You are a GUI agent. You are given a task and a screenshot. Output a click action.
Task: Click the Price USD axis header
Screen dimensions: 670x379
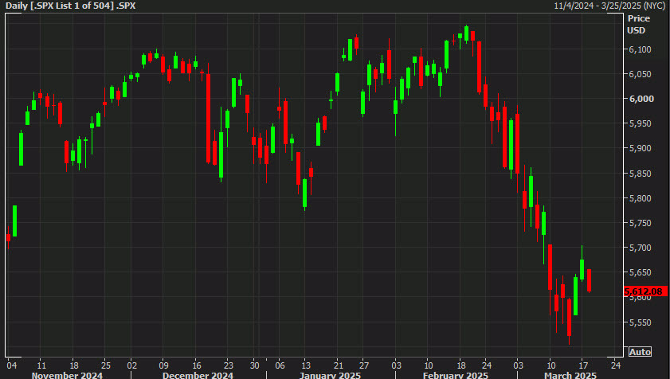point(638,25)
